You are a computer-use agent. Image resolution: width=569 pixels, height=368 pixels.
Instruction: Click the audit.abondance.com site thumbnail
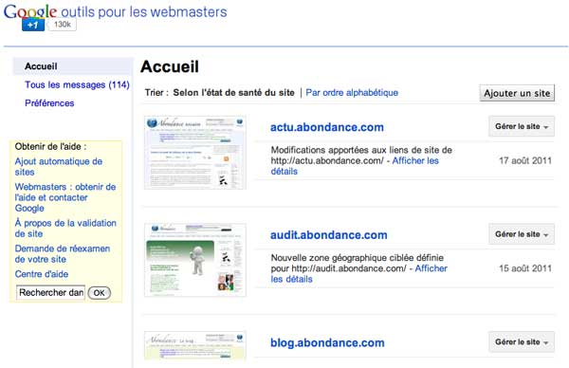pos(195,260)
